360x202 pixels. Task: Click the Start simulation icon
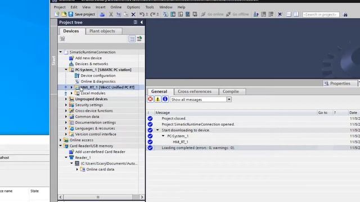tap(187, 15)
